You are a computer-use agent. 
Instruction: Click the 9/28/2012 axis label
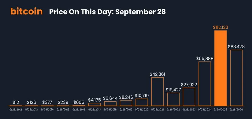pos(16,110)
